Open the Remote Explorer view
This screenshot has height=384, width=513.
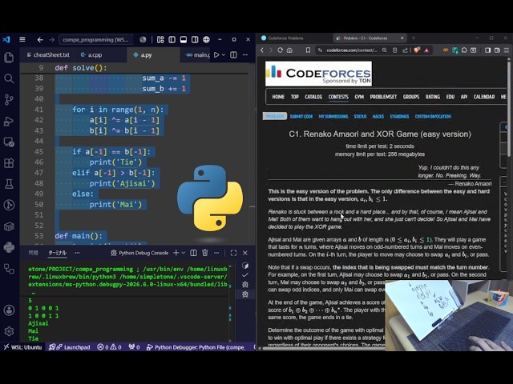coord(9,142)
